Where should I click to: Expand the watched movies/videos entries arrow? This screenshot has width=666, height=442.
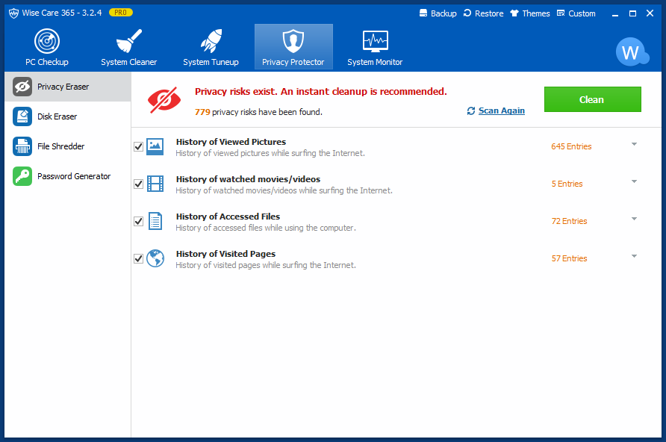(634, 181)
